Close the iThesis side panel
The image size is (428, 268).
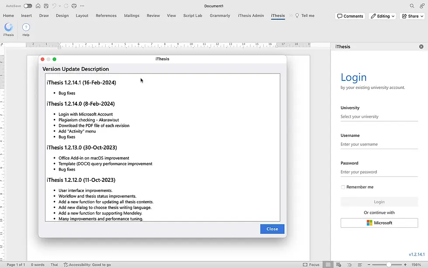point(421,47)
